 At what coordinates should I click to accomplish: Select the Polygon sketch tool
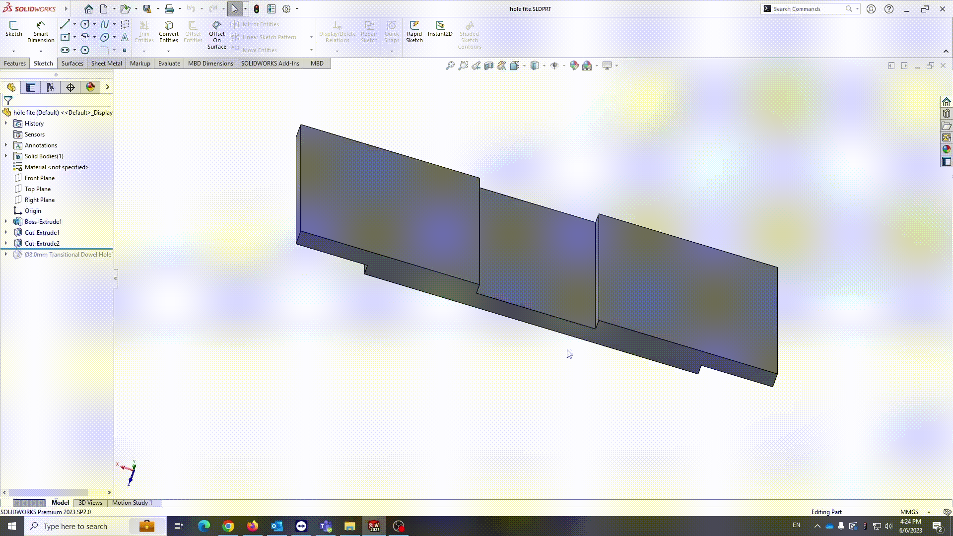pos(85,50)
